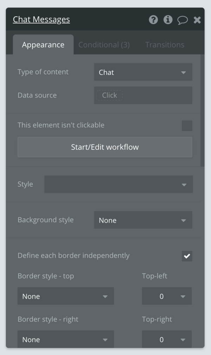Open the Background style dropdown
This screenshot has width=211, height=355.
tap(143, 220)
